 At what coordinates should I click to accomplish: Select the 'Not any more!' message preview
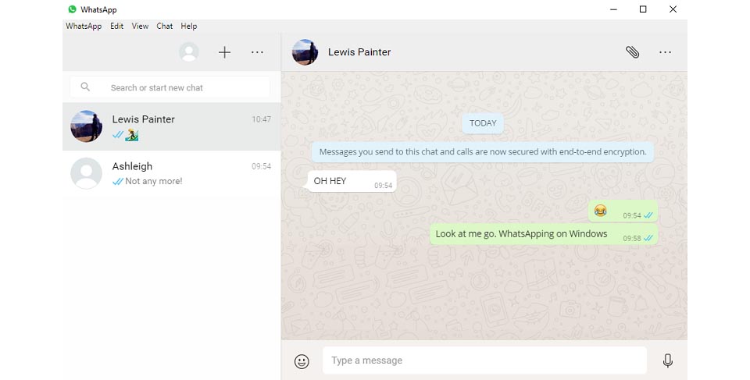pos(154,181)
